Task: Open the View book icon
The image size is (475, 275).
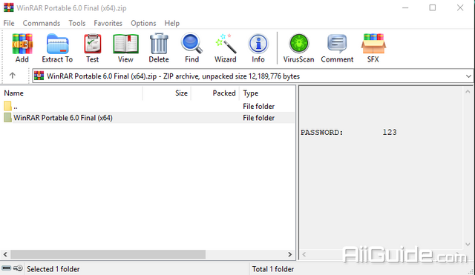Action: point(125,44)
